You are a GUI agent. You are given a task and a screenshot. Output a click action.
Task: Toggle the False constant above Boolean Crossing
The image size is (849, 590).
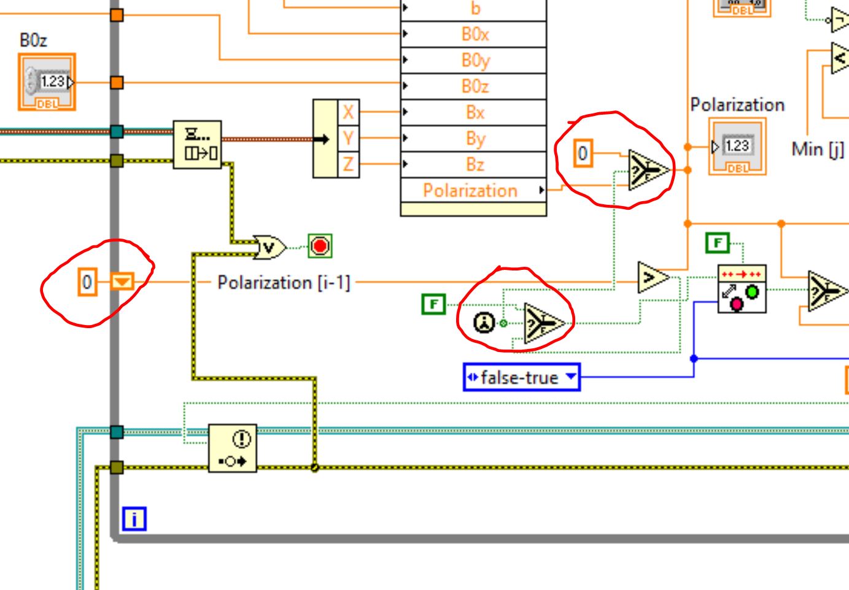tap(718, 243)
